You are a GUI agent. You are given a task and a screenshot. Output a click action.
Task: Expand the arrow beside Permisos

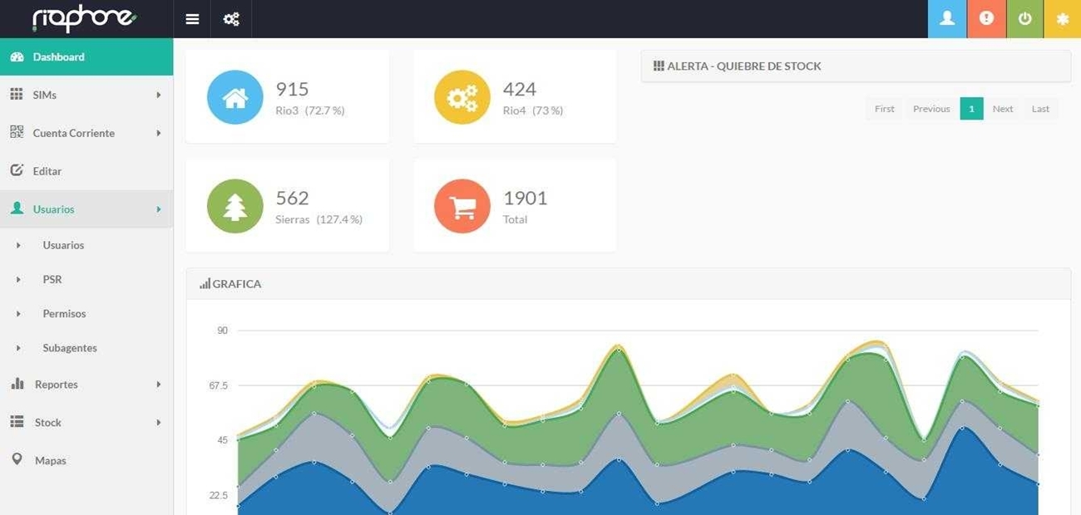pos(18,314)
